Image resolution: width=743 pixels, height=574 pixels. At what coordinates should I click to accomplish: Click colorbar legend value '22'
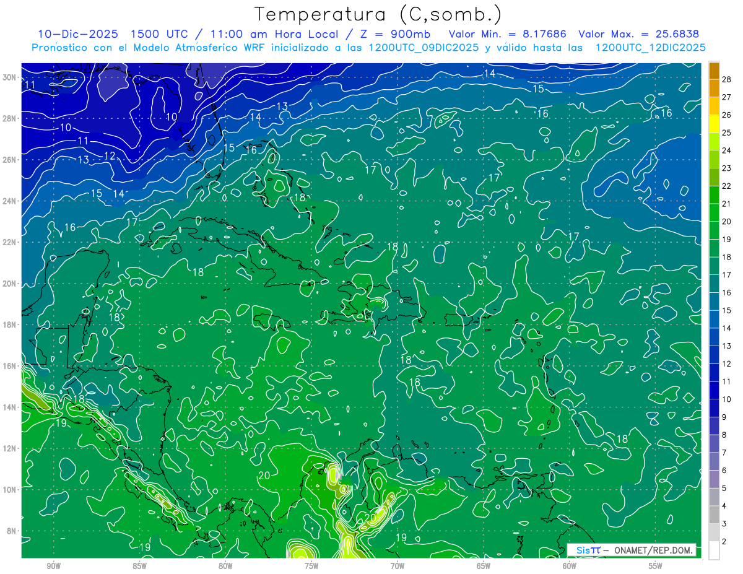tap(726, 186)
